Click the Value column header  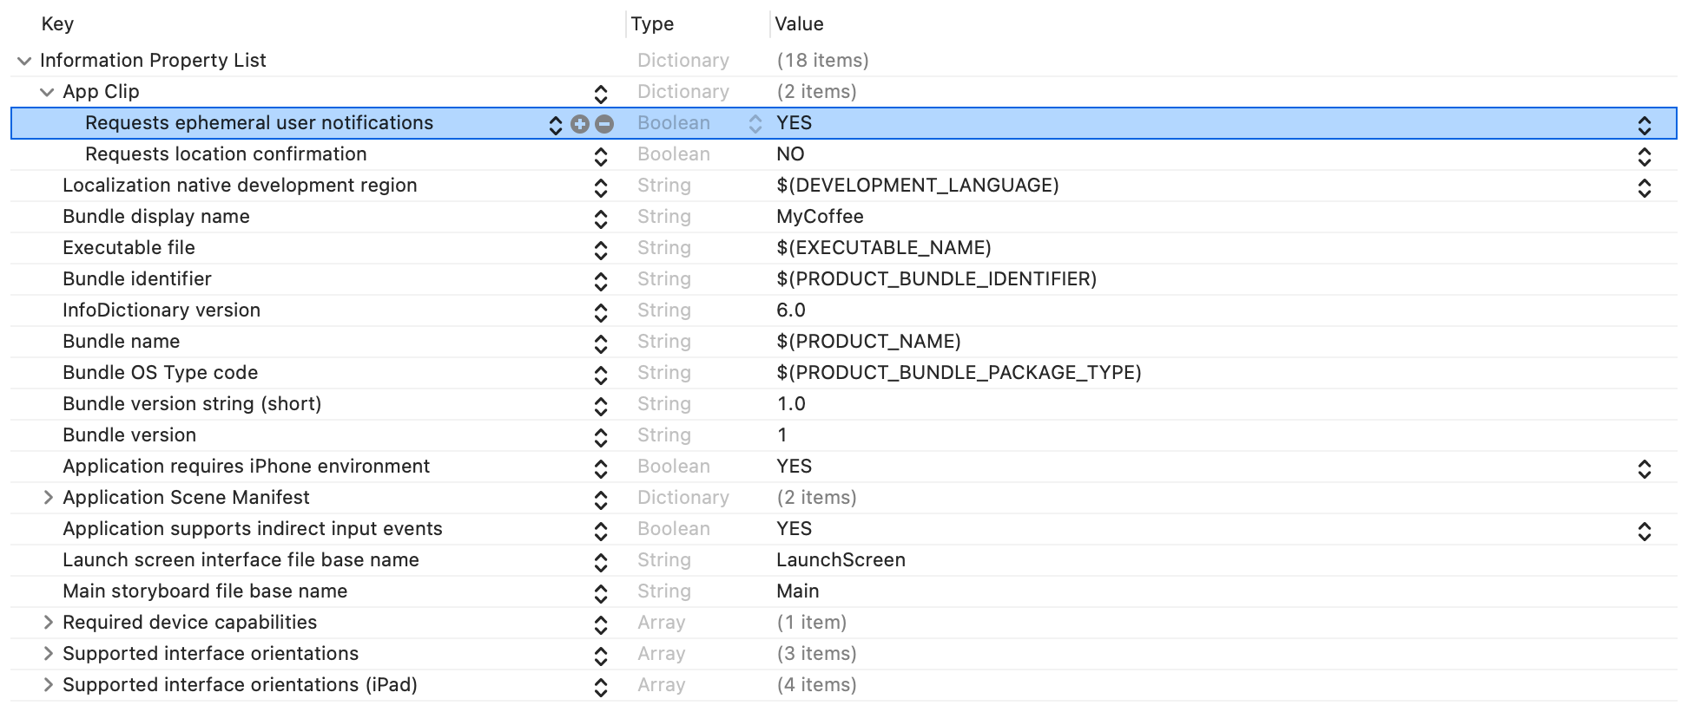(x=799, y=24)
